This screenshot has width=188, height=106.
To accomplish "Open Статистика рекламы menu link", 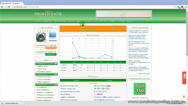I will 44,79.
